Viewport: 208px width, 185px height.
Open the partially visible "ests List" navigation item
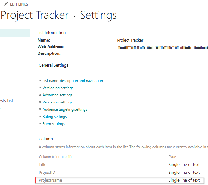coord(6,101)
